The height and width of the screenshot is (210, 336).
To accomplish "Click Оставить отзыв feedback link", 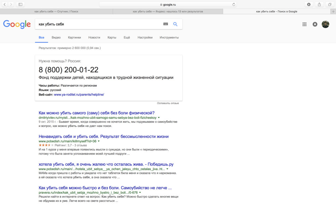I will 168,103.
